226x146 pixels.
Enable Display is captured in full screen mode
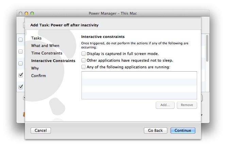coord(83,54)
